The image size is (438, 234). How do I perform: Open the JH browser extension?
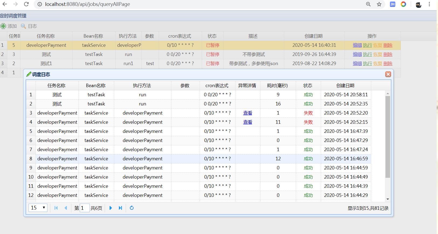(392, 4)
